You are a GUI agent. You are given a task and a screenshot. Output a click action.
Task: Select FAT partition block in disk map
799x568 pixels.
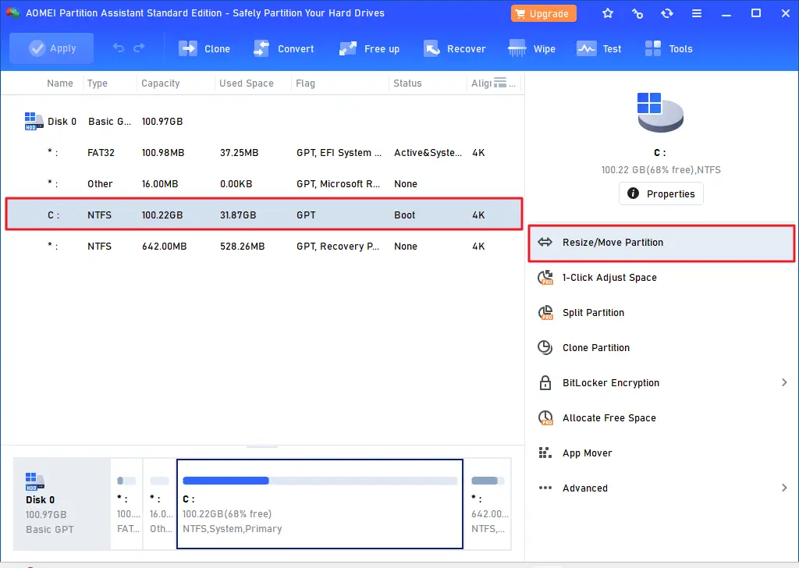click(x=126, y=504)
